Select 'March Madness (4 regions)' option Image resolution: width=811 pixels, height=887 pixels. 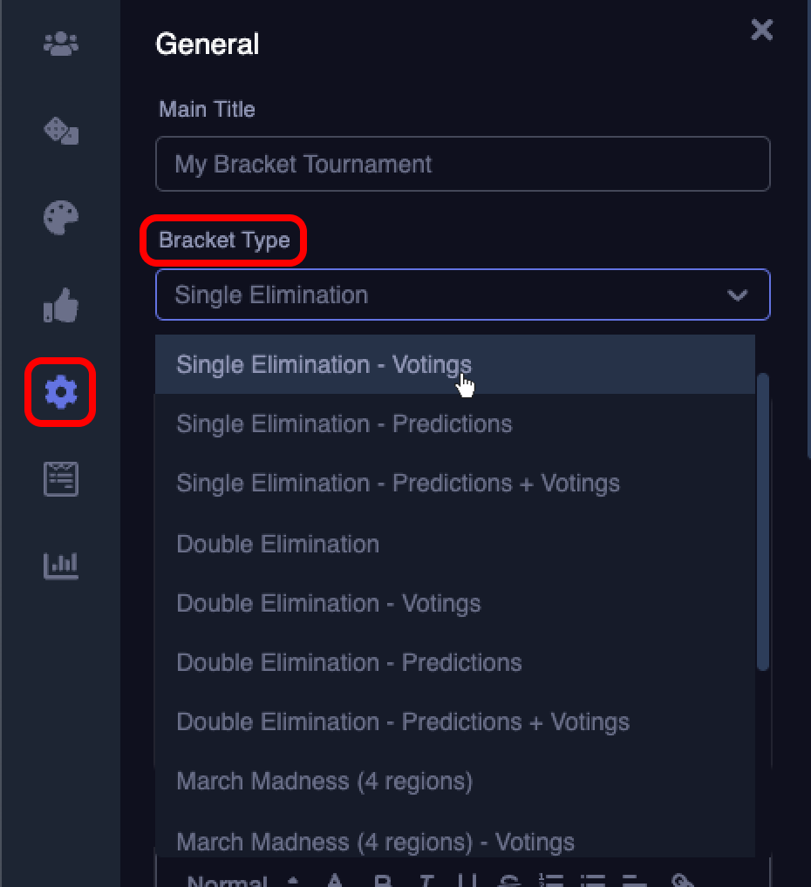[324, 781]
